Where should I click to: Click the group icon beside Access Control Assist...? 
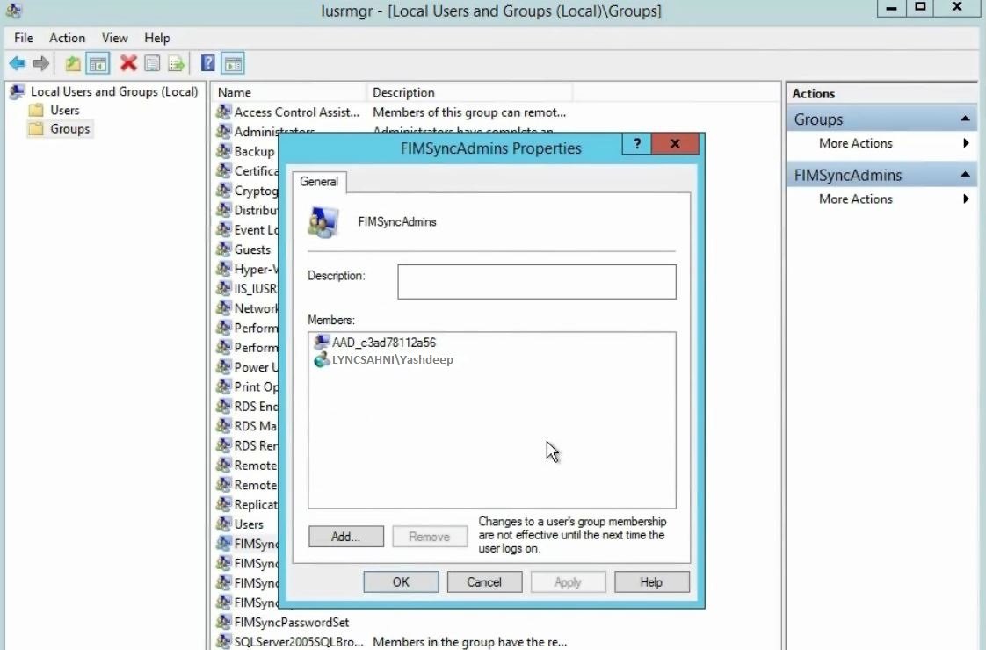coord(223,112)
